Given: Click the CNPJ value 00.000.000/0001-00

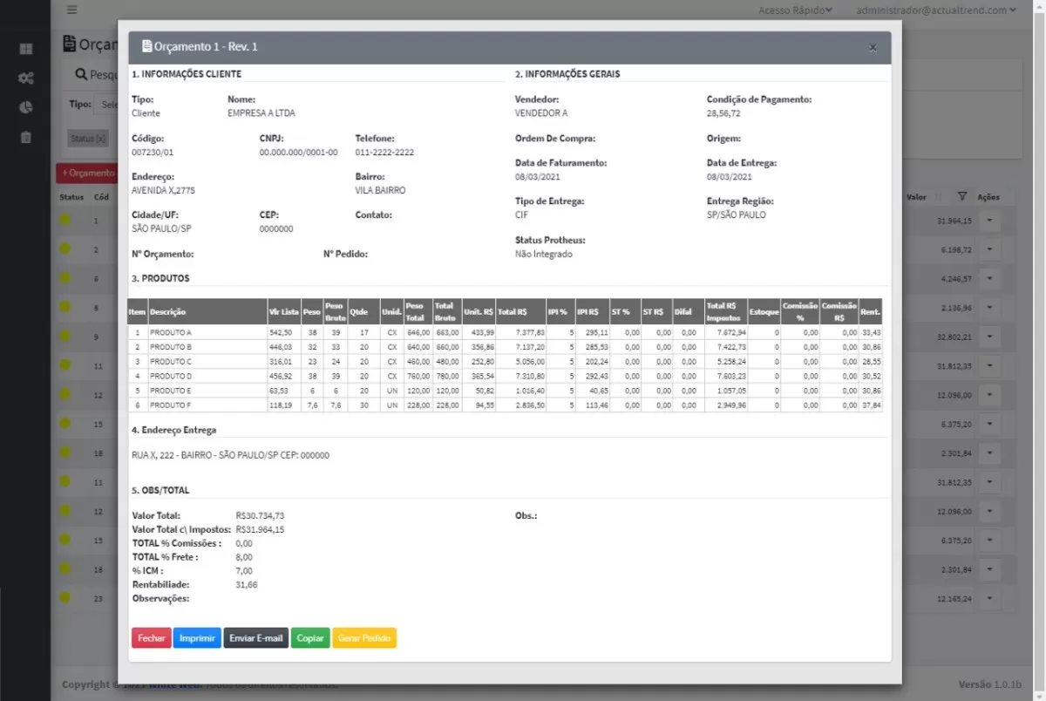Looking at the screenshot, I should tap(298, 152).
